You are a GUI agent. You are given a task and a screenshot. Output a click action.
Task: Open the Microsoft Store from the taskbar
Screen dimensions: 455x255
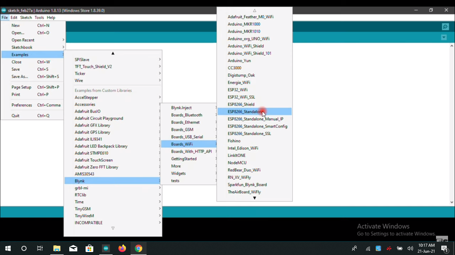tap(89, 248)
